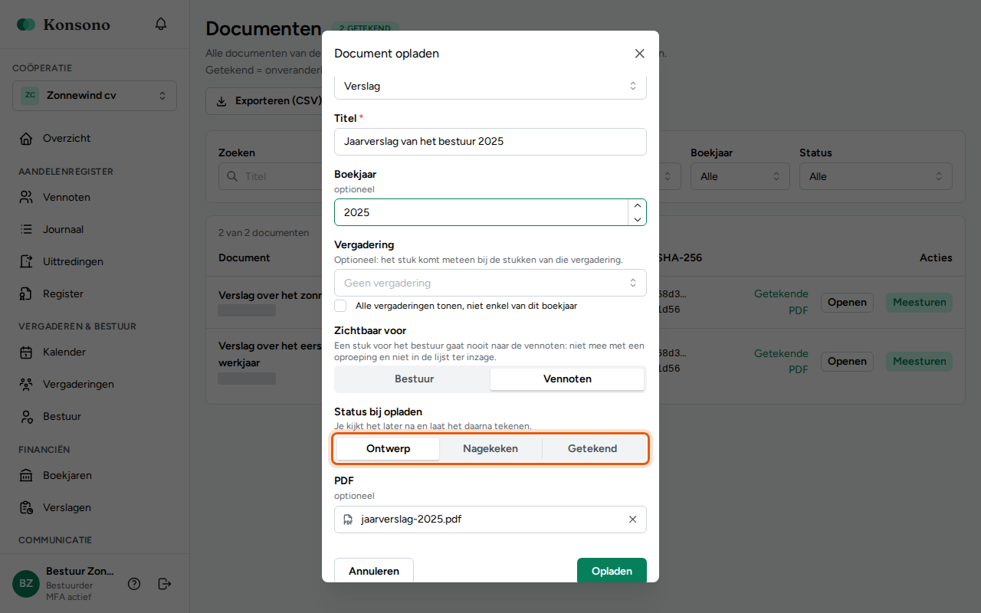The height and width of the screenshot is (613, 981).
Task: Click Meesturen for 'Verslag over het eers…' row
Action: point(920,362)
